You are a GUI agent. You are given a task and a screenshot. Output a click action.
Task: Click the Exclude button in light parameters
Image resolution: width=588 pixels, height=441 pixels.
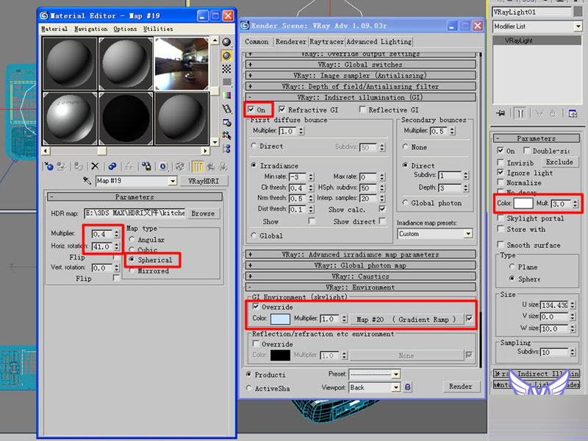pyautogui.click(x=559, y=162)
